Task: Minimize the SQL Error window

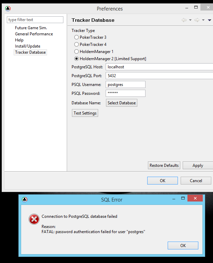Action: [174, 199]
